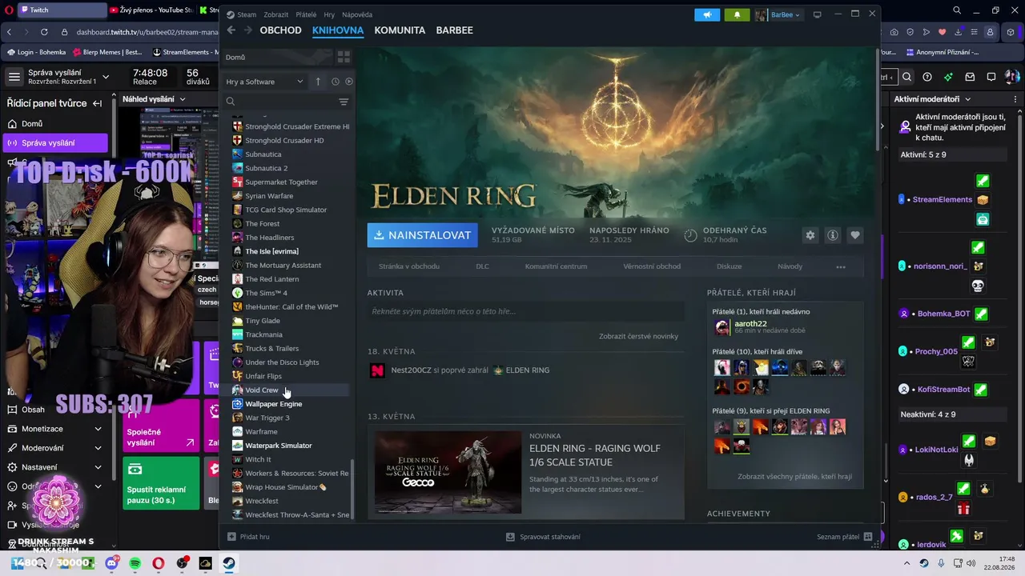
Task: Show Elden Ring game info panel
Action: 833,235
